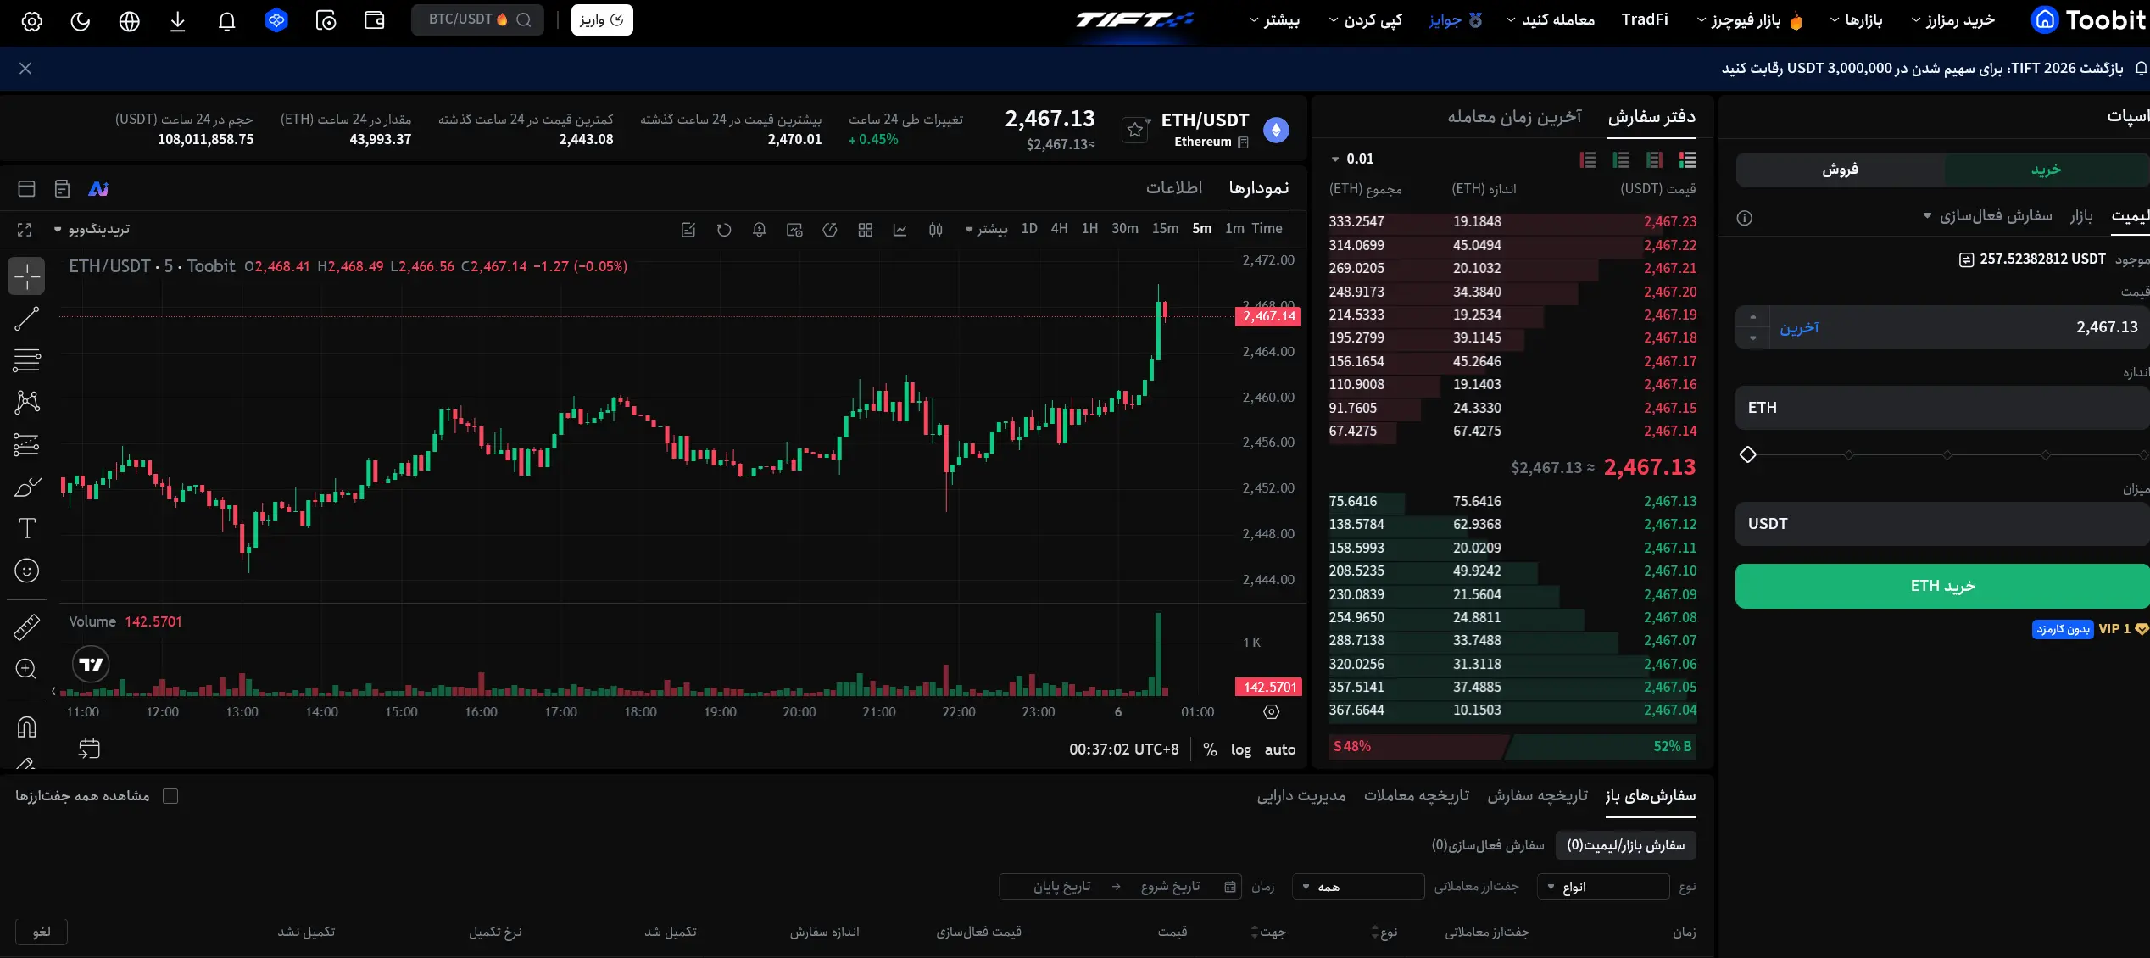This screenshot has width=2150, height=958.
Task: Click the download app icon
Action: [x=178, y=20]
